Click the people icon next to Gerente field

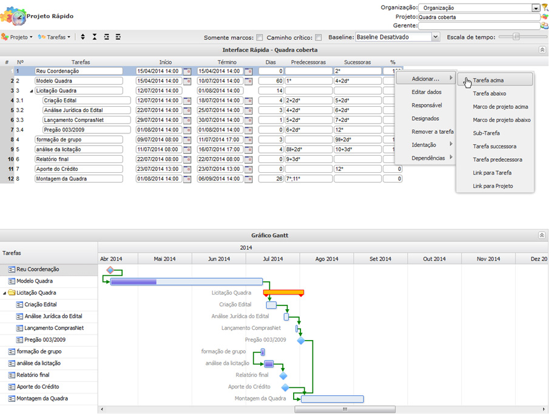(544, 25)
